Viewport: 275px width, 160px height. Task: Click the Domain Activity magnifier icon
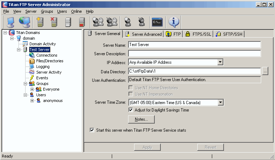(x=25, y=44)
